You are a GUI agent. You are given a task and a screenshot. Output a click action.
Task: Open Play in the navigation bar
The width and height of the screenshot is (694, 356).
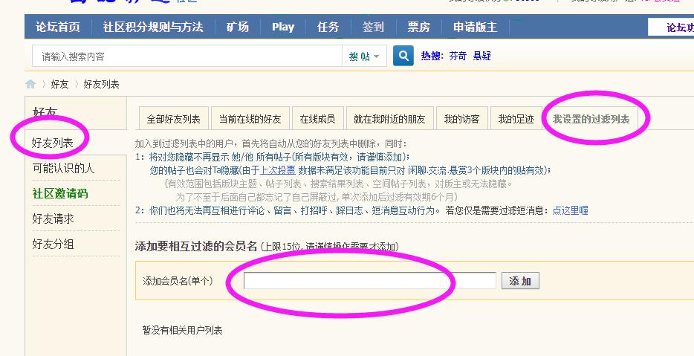[283, 27]
